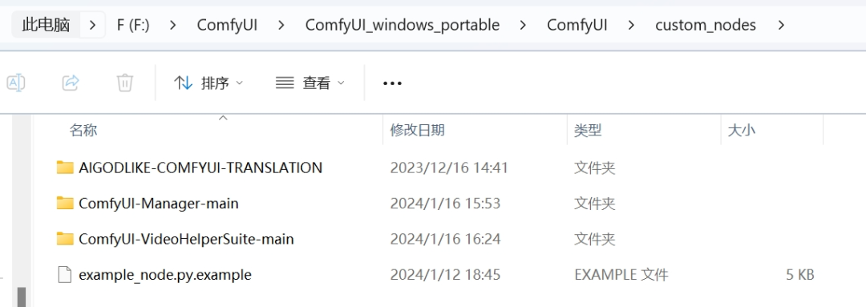Click the Share icon in the toolbar
This screenshot has height=307, width=866.
(71, 83)
